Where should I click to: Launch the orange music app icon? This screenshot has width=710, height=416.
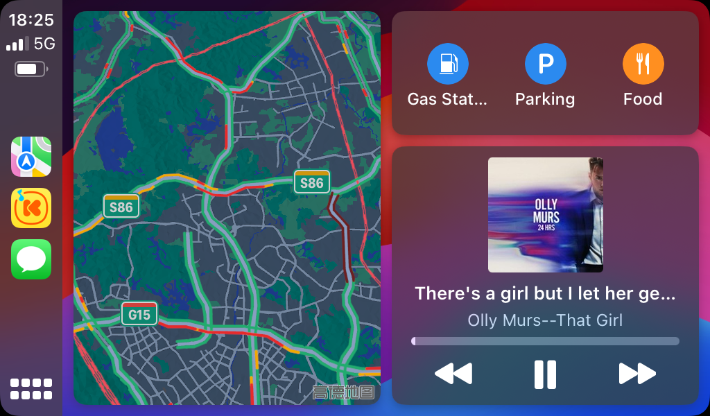point(31,208)
